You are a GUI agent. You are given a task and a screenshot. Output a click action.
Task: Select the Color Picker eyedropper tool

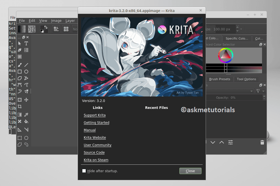click(x=26, y=115)
